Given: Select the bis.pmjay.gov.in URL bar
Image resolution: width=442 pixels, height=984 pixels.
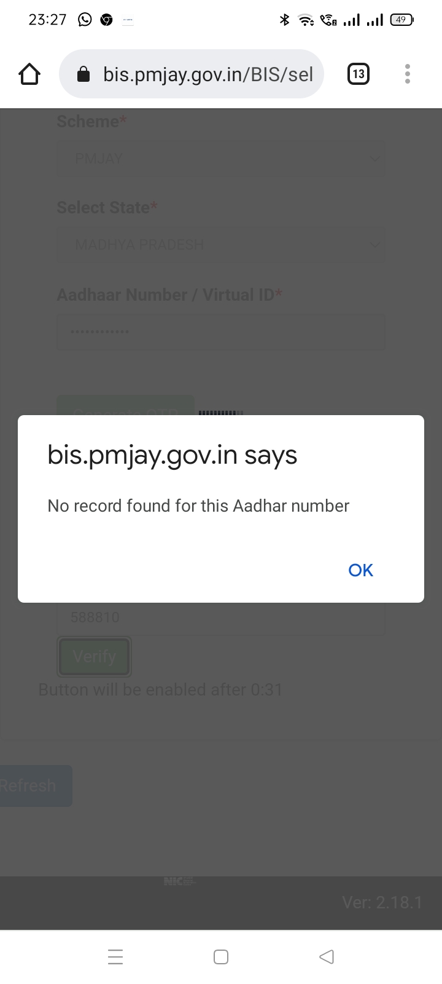Looking at the screenshot, I should [192, 74].
